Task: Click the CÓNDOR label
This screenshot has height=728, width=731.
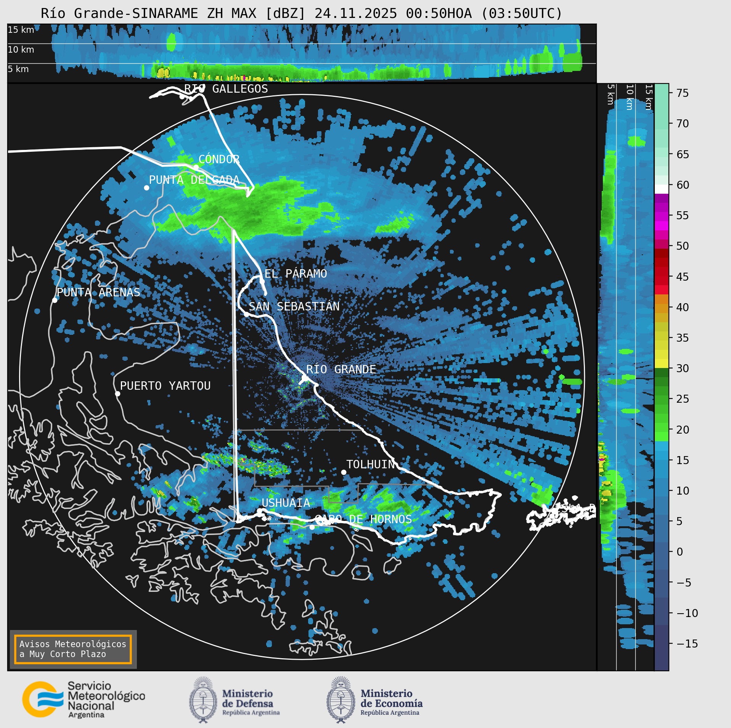Action: [219, 159]
